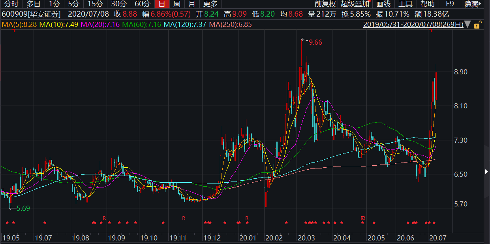Image resolution: width=490 pixels, height=244 pixels.
Task: Click the MA(5) moving average label
Action: point(19,25)
